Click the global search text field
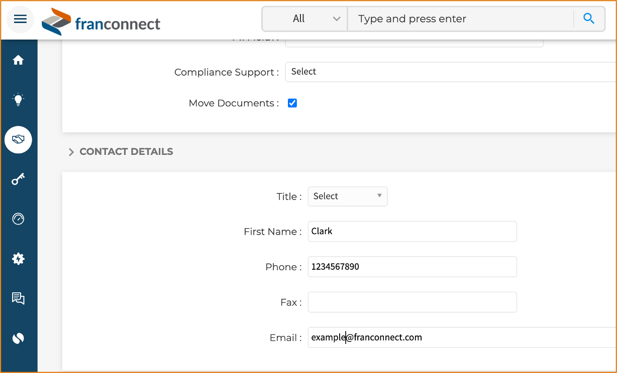Viewport: 617px width, 373px height. (x=460, y=19)
